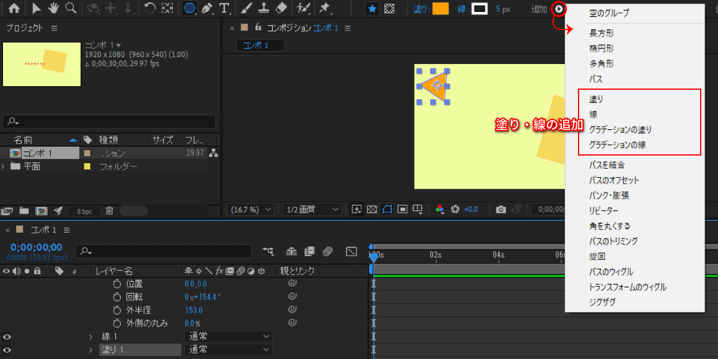This screenshot has height=359, width=718.
Task: Expand the 線 1 property group
Action: (x=91, y=336)
